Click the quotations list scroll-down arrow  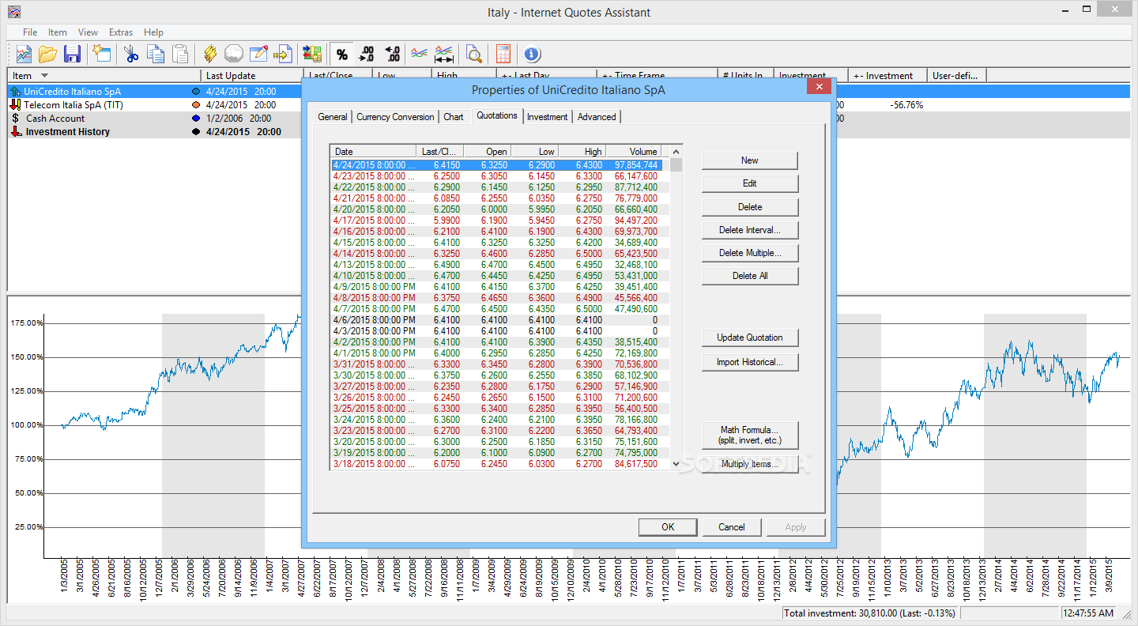676,464
